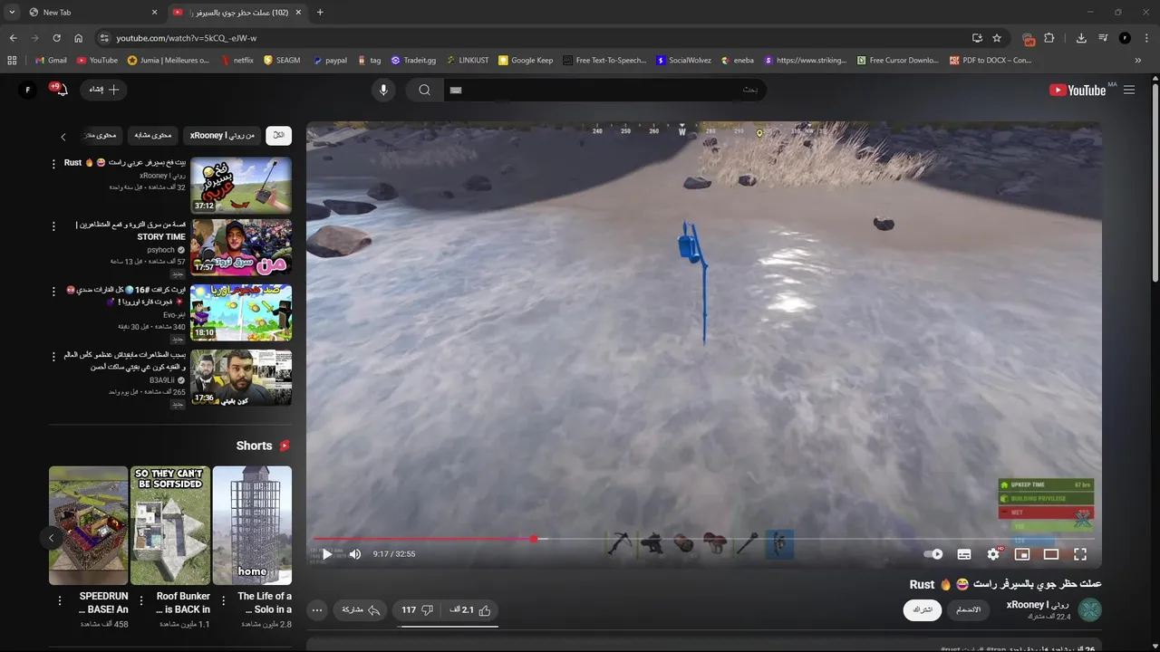The image size is (1160, 652).
Task: Open the xRooney channel avatar
Action: [x=1089, y=609]
